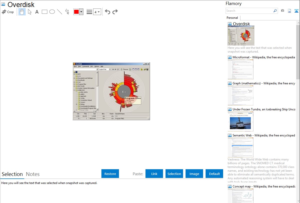Click the "Under Frozen Tundra" snapshot title
300x203 pixels.
click(264, 109)
